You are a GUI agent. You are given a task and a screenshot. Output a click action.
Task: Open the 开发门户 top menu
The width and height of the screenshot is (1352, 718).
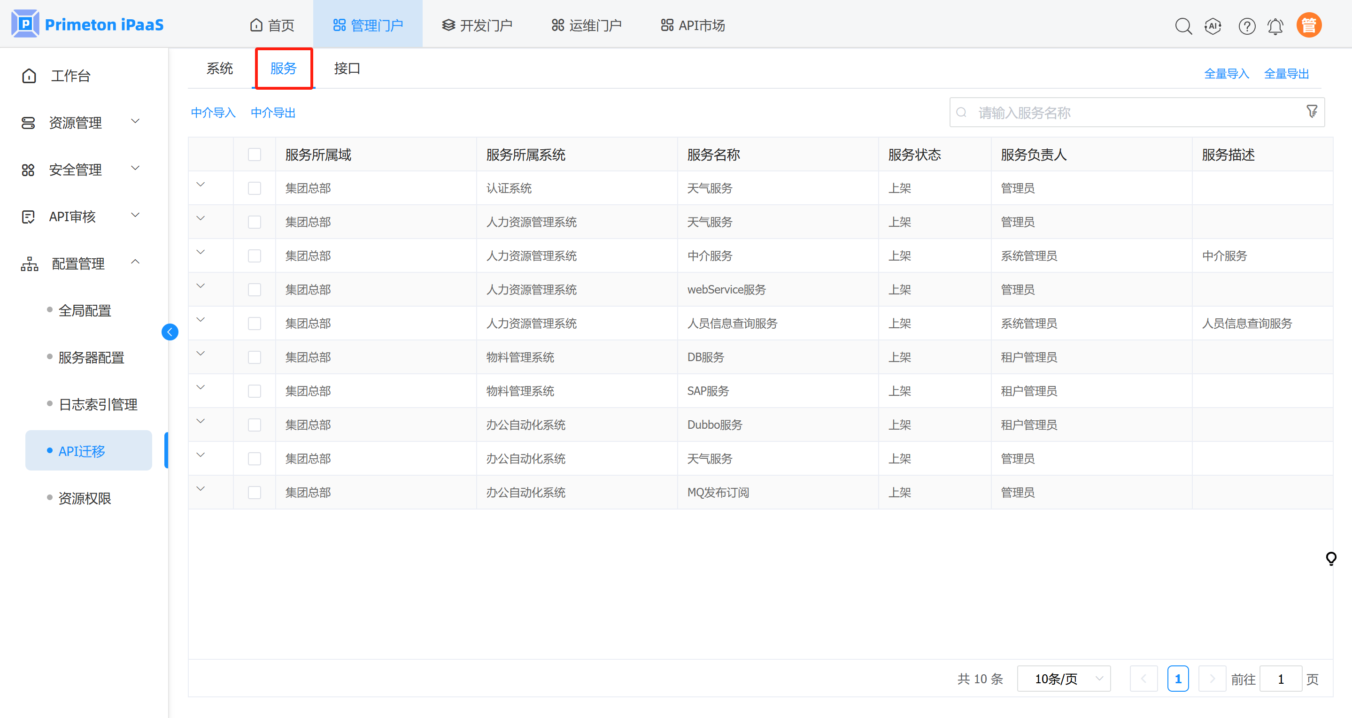[x=477, y=25]
